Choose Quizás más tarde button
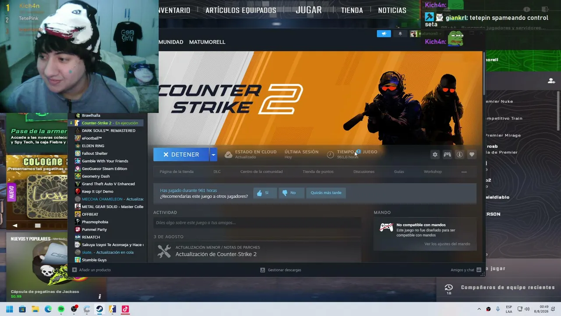The height and width of the screenshot is (316, 561). pos(326,193)
